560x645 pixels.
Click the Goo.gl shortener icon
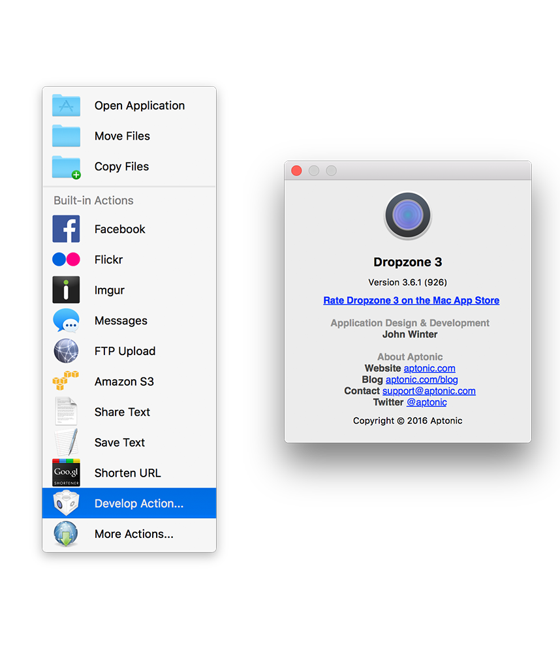pyautogui.click(x=66, y=473)
